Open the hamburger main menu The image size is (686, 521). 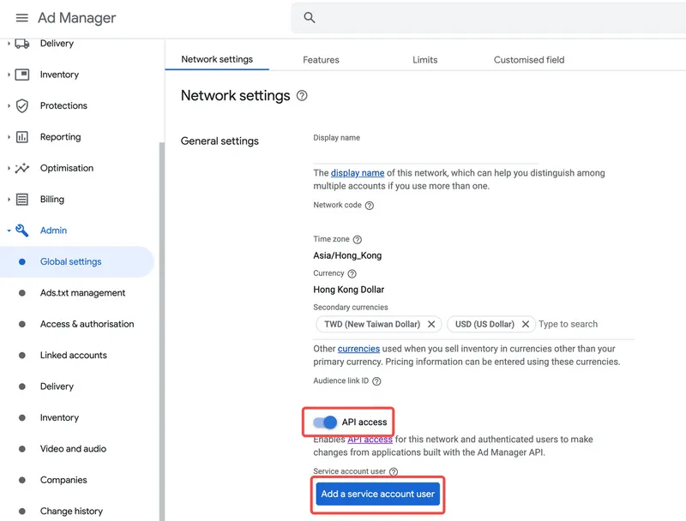(x=21, y=18)
